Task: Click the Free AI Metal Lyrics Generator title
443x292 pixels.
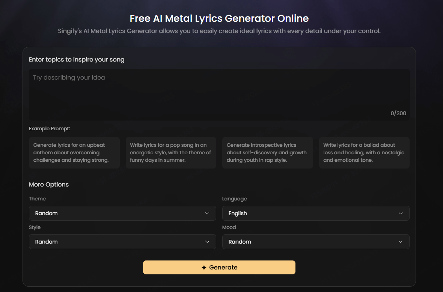Action: [219, 18]
